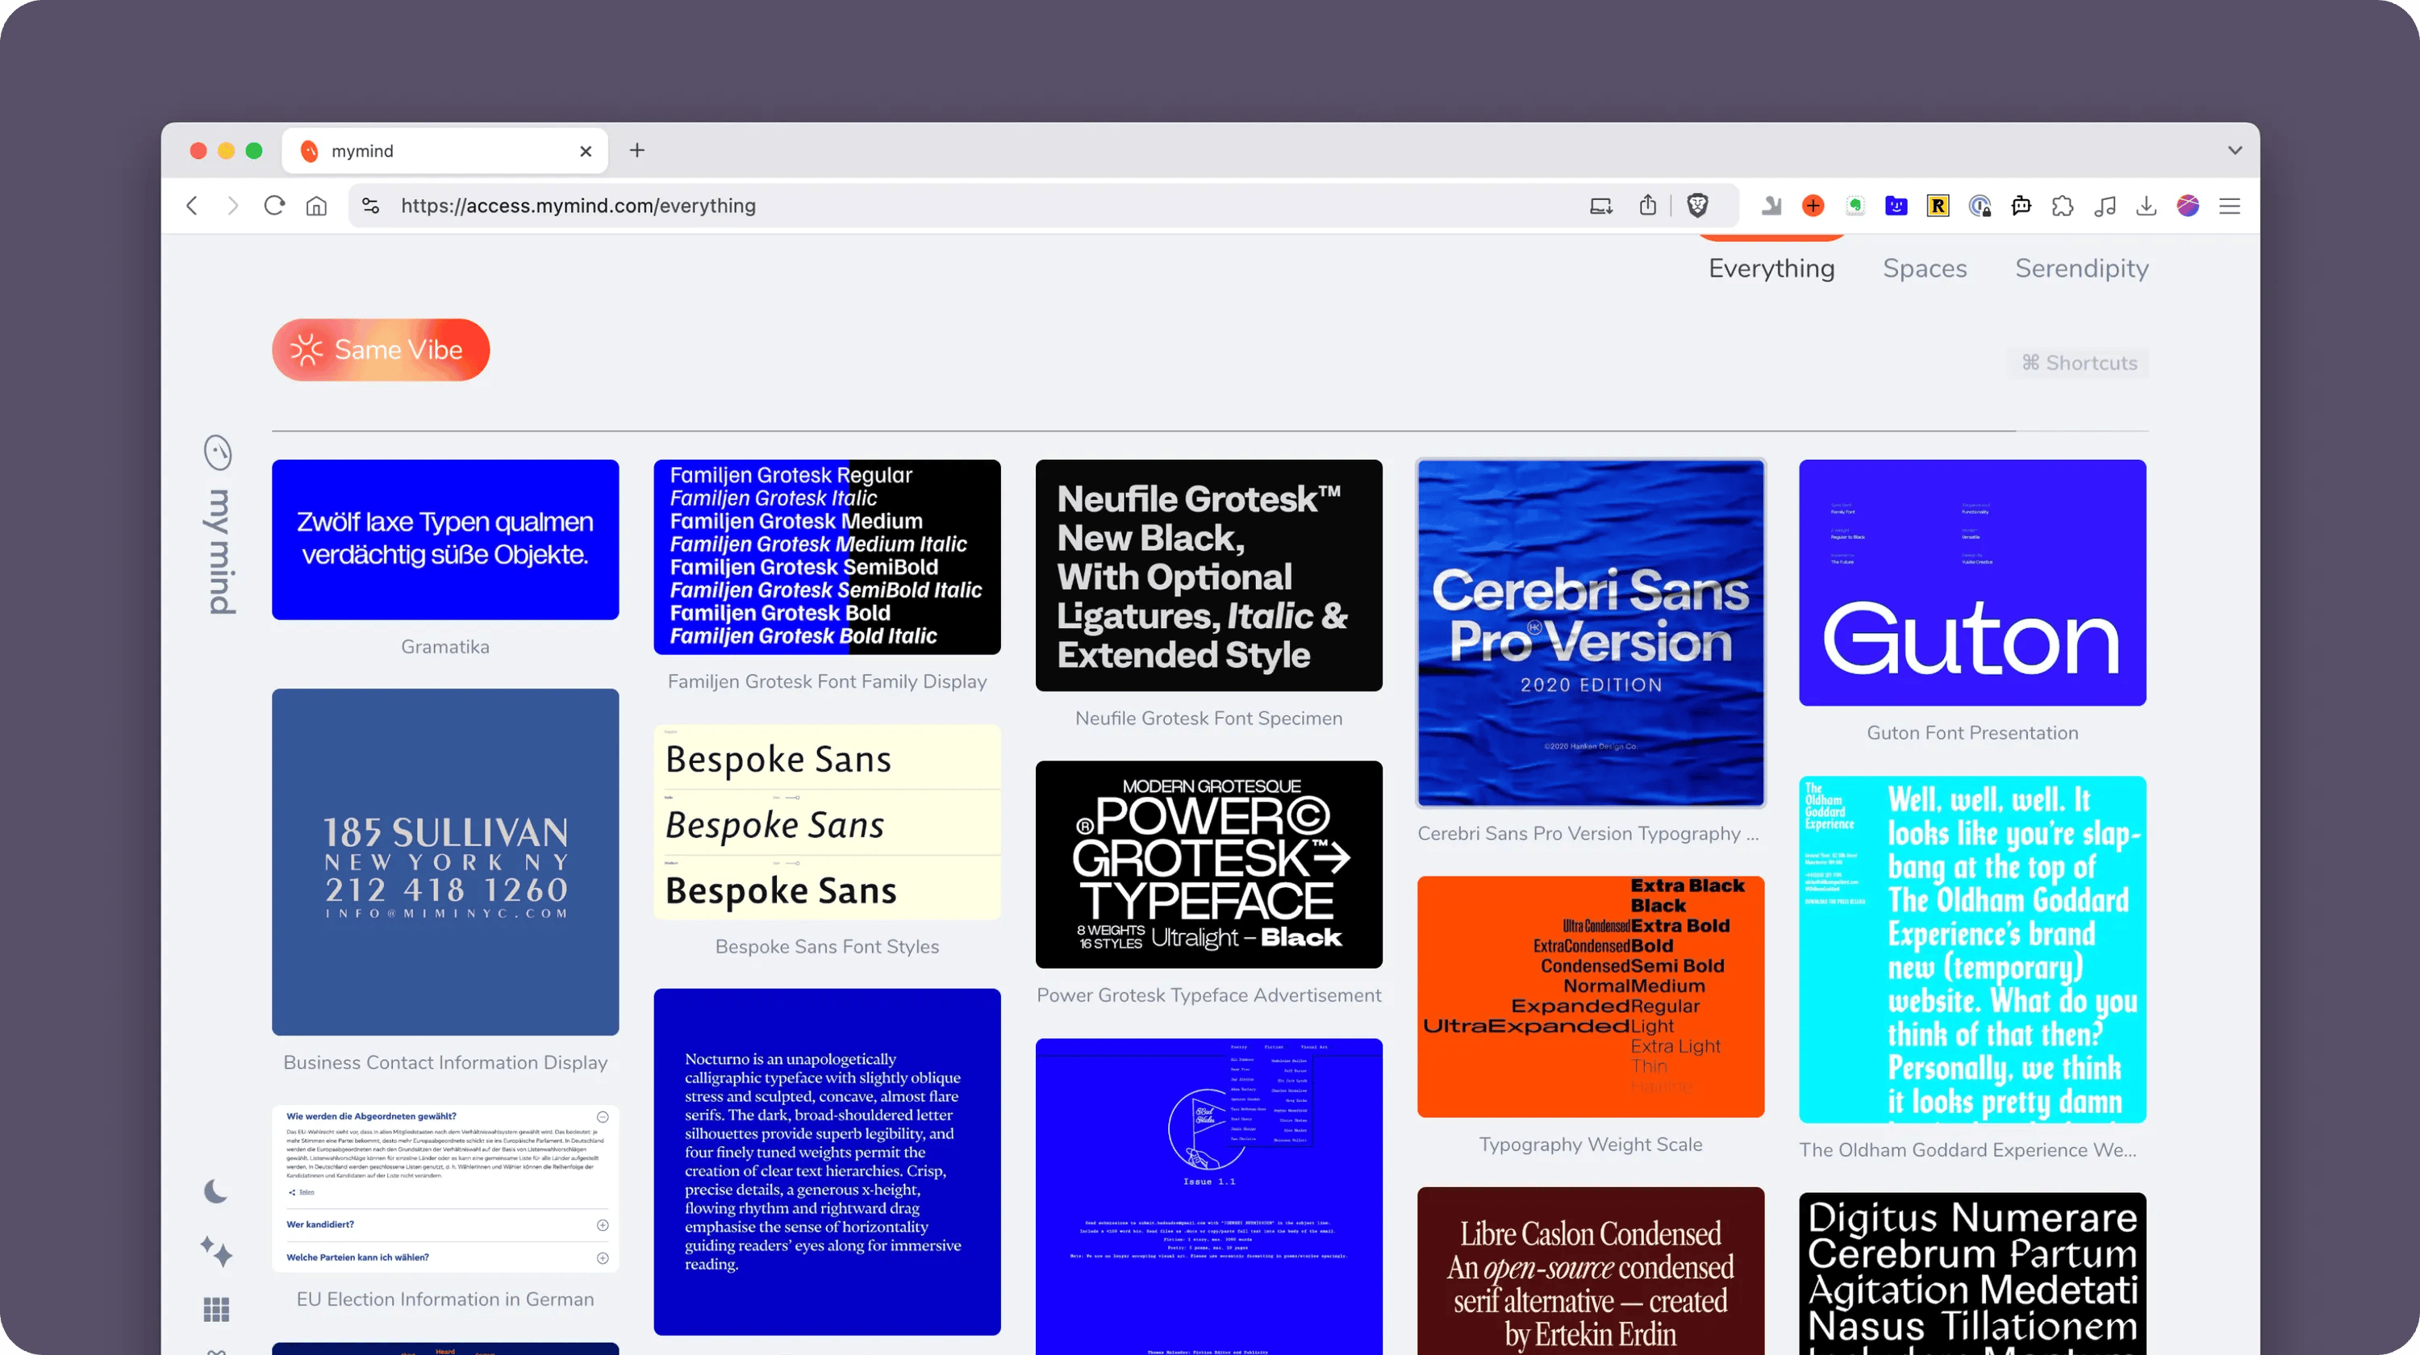The image size is (2420, 1355).
Task: Open the grid view sidebar icon
Action: pos(216,1309)
